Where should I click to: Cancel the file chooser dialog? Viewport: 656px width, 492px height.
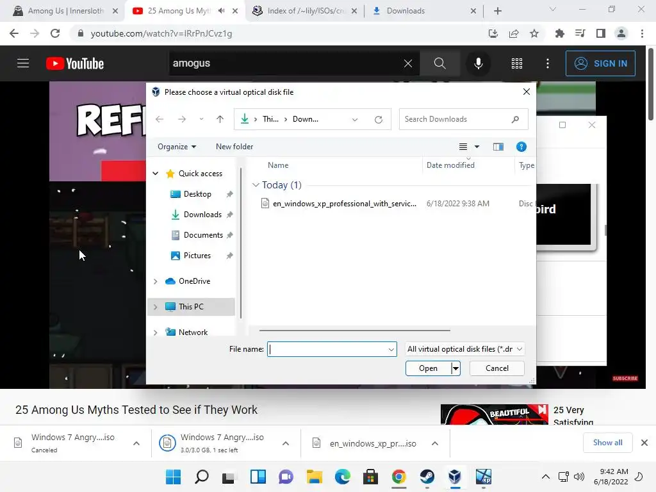click(x=497, y=368)
